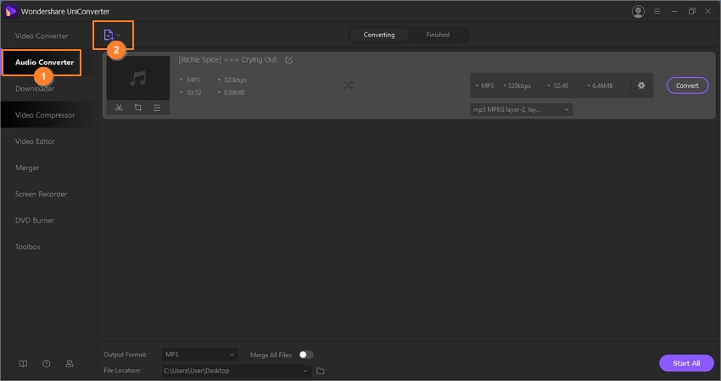Open the output folder icon
Screen dimensions: 721x381
(321, 371)
